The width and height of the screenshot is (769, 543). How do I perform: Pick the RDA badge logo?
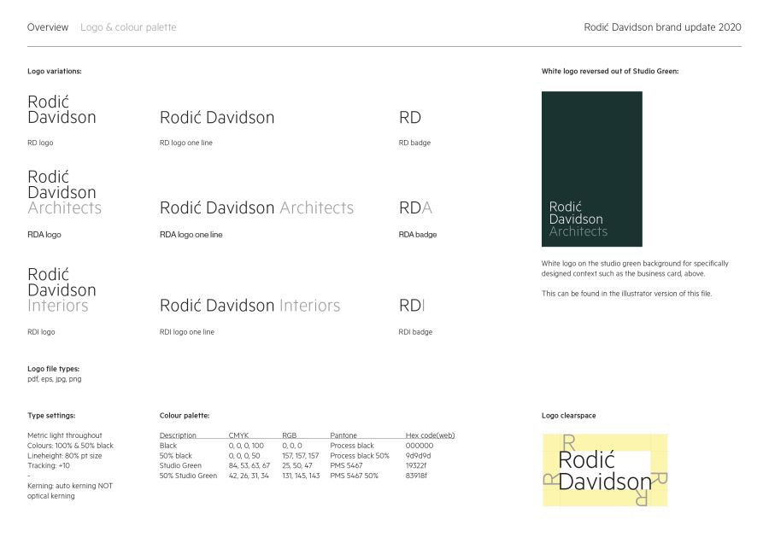pyautogui.click(x=416, y=208)
